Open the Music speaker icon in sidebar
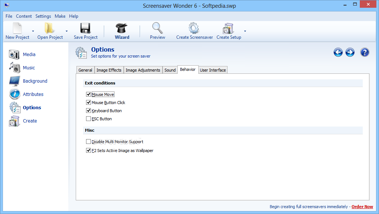 (x=15, y=68)
